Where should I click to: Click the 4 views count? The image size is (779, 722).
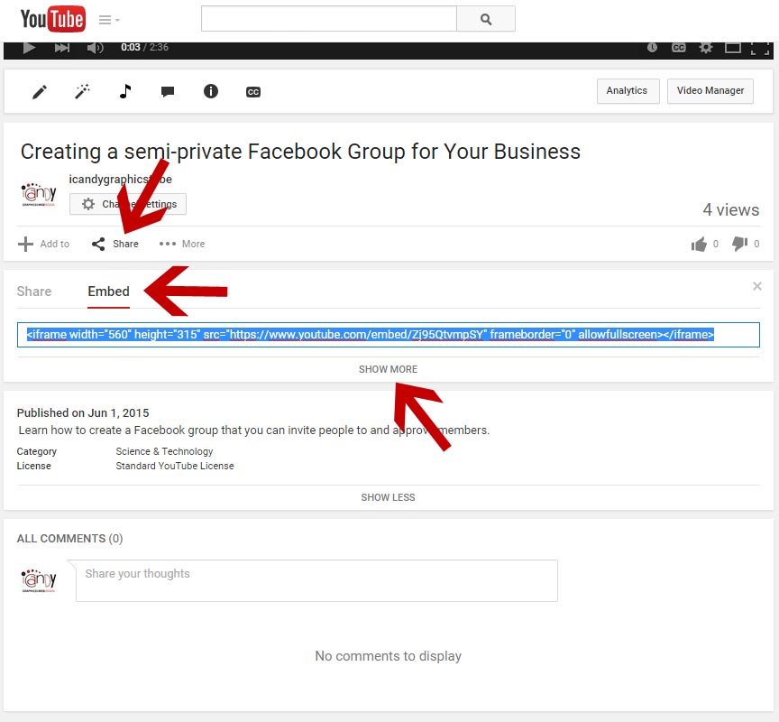pyautogui.click(x=731, y=210)
